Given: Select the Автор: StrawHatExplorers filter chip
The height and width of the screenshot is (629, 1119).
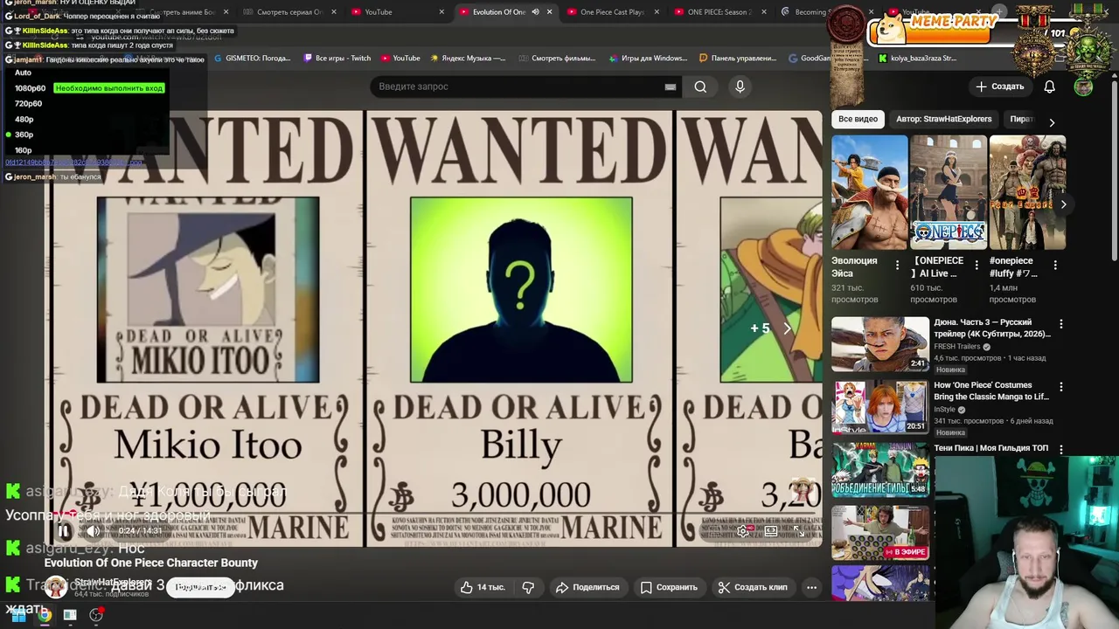Looking at the screenshot, I should click(x=943, y=119).
